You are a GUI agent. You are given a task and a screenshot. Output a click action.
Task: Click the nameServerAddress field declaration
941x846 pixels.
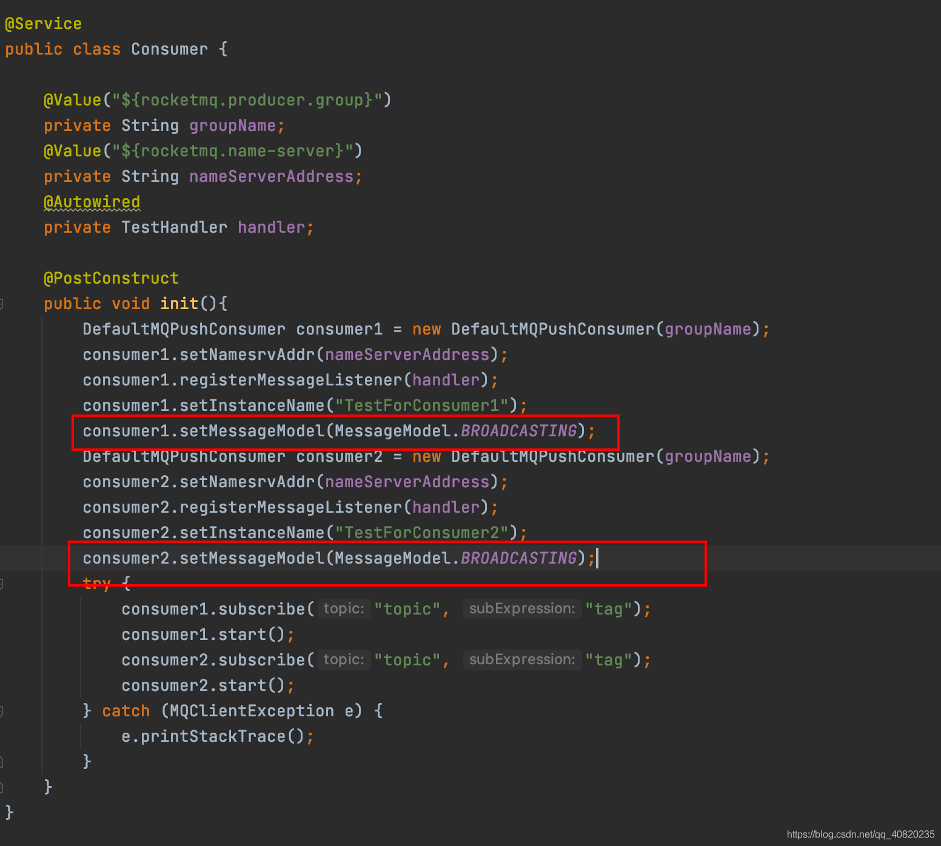[271, 177]
